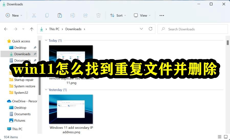The width and height of the screenshot is (230, 140).
Task: Click the Windows 11 add secondary IP address.png filename
Action: [x=71, y=130]
